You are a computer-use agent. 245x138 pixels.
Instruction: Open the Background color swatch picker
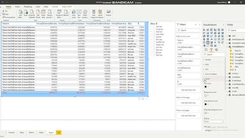(206, 95)
